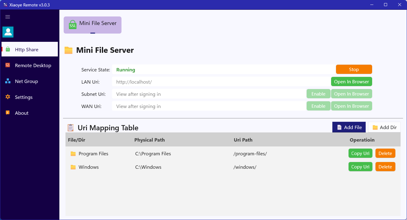
Task: Click the SSL icon on Mini File Server tab
Action: 73,24
